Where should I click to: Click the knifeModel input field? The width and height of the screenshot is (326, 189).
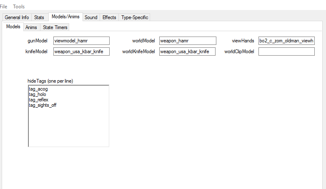tap(82, 52)
